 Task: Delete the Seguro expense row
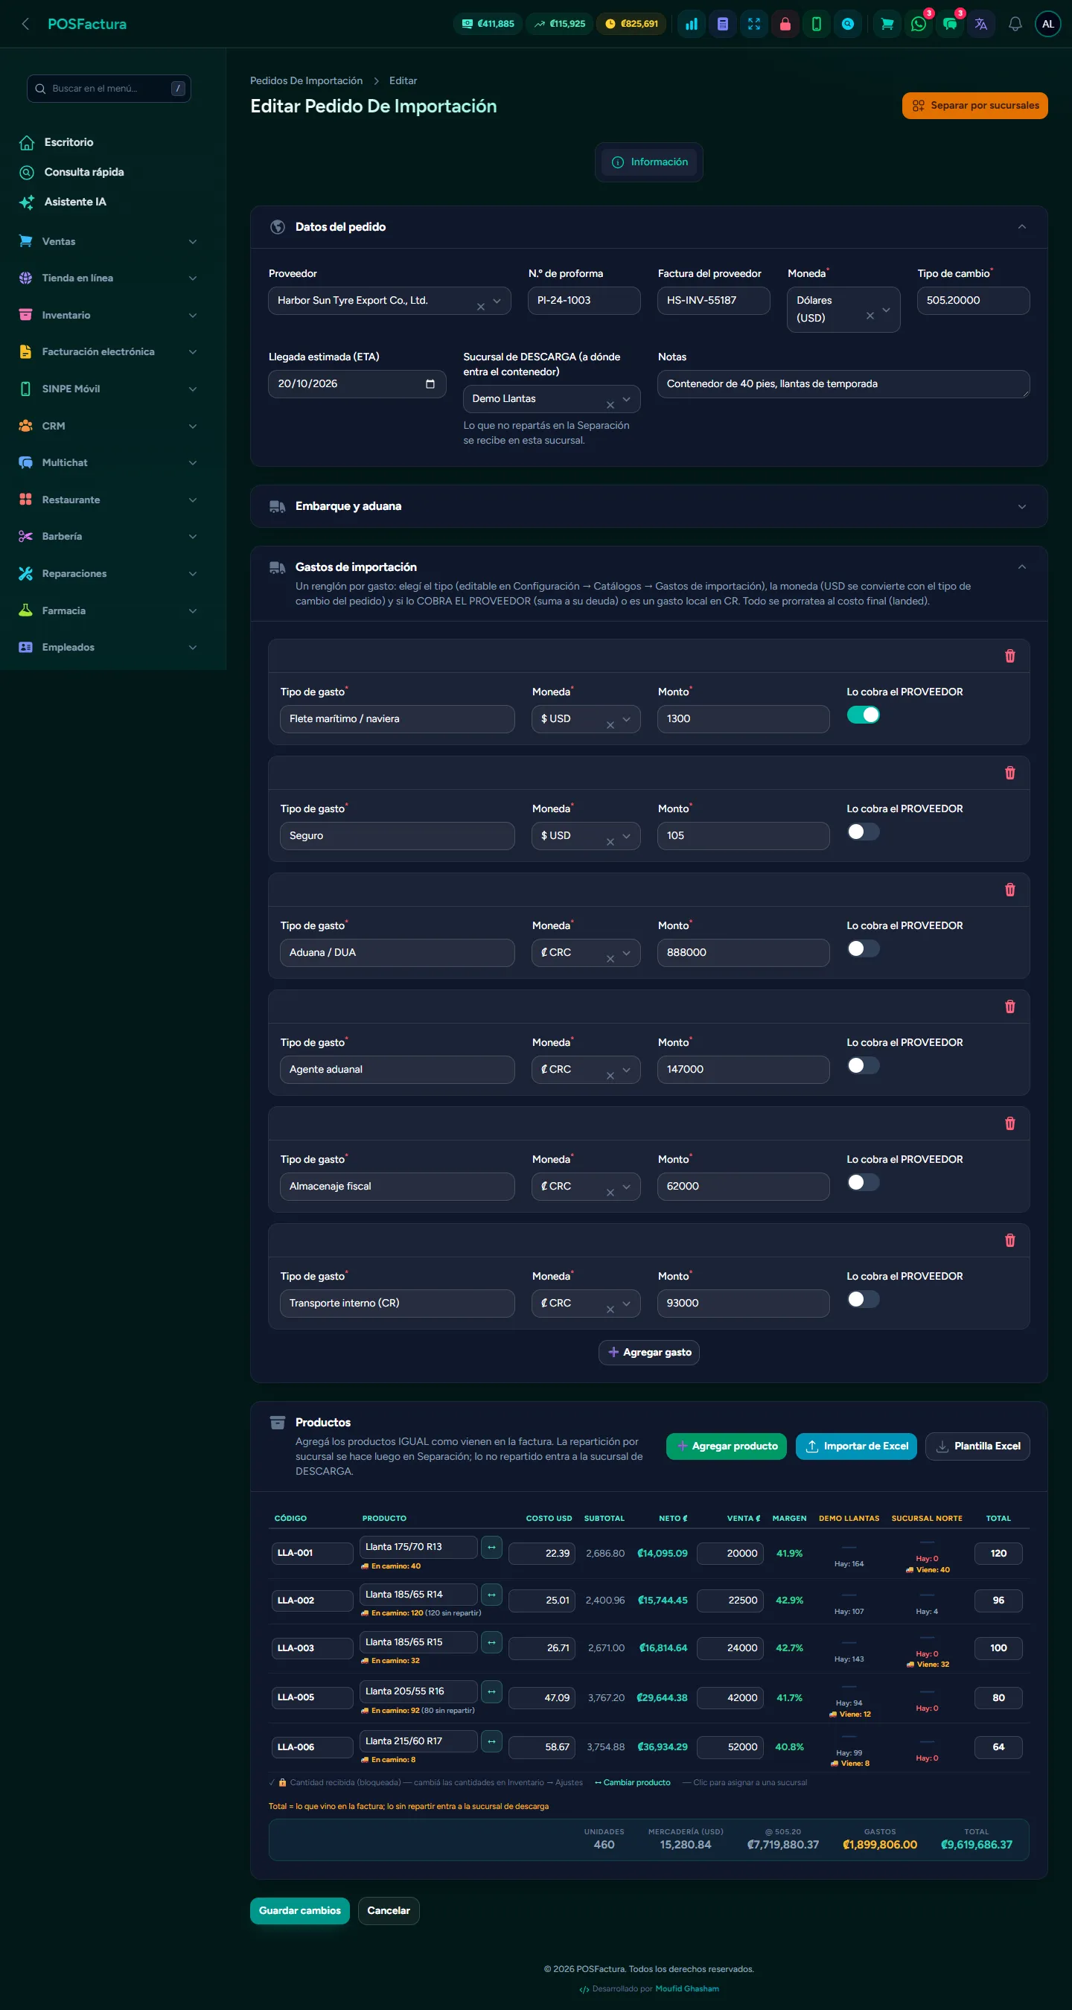(x=1009, y=773)
